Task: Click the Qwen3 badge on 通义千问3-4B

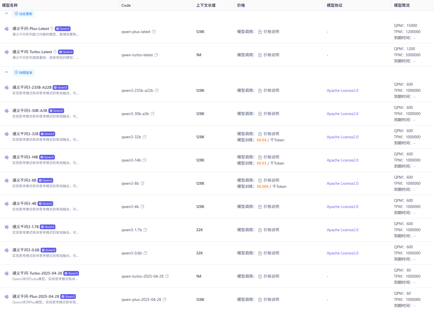Action: tap(45, 204)
